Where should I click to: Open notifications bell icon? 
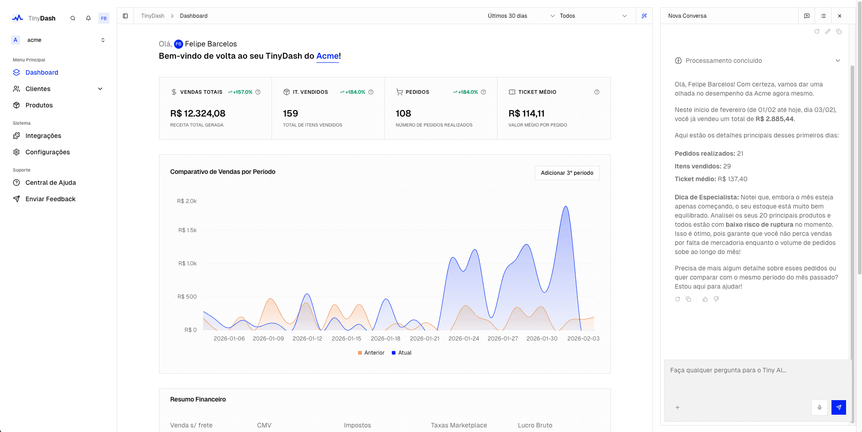coord(88,18)
